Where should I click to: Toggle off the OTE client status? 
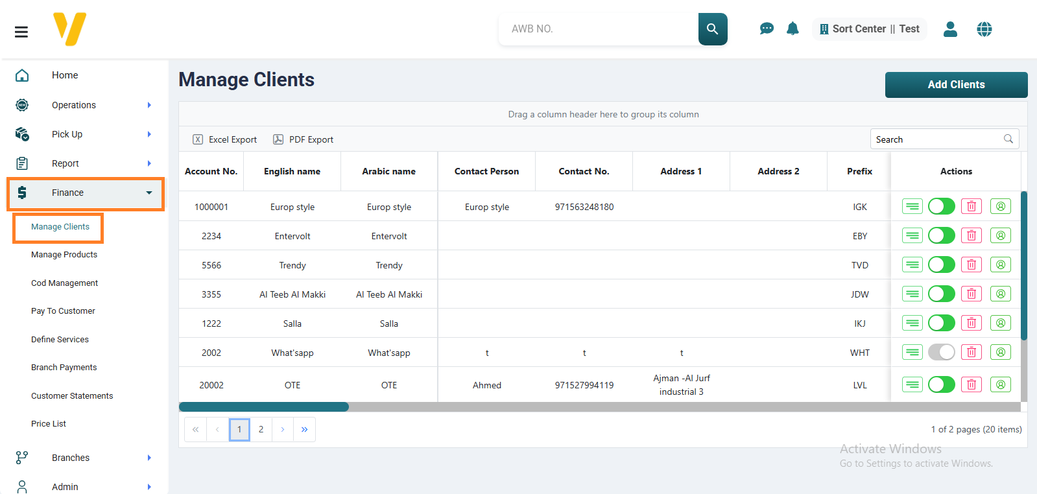click(941, 385)
